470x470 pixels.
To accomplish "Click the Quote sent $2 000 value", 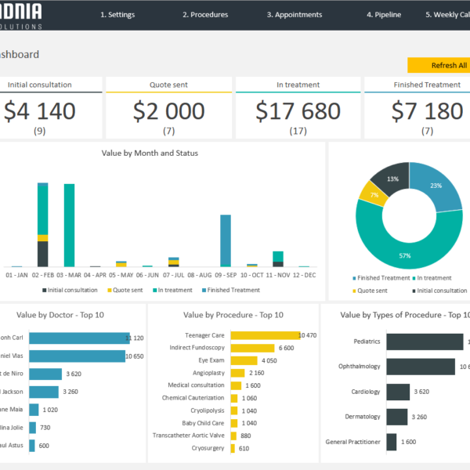I will tap(168, 111).
